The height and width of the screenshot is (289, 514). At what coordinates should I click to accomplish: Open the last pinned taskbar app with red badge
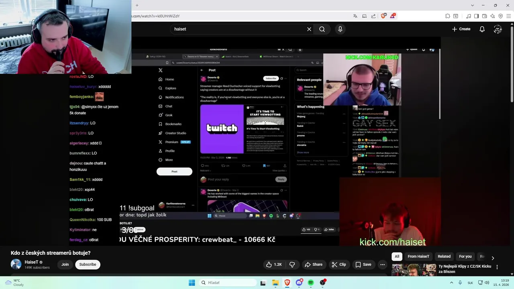323,283
